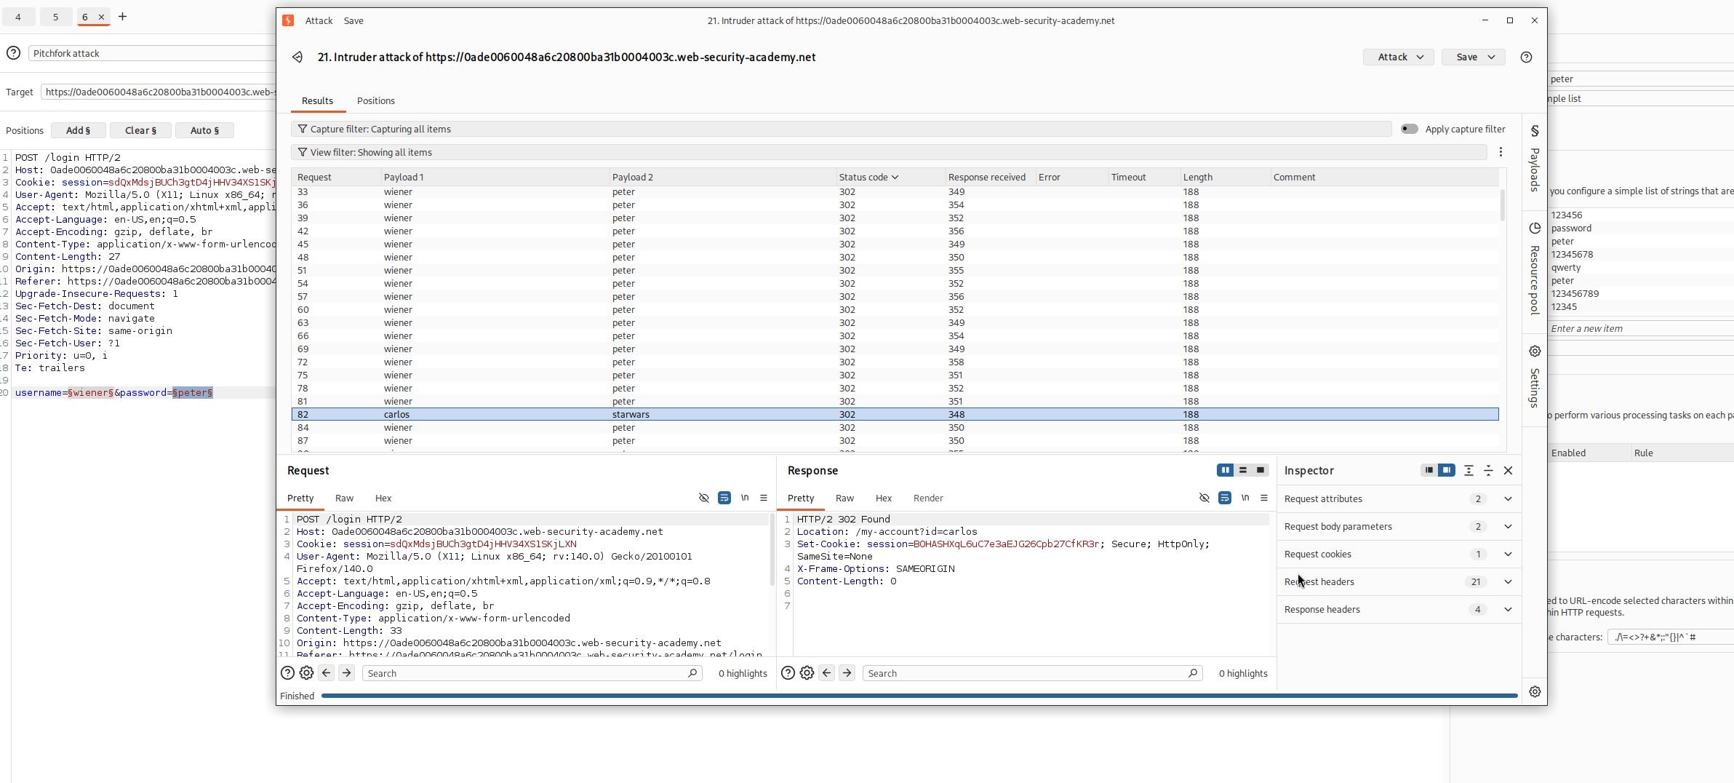This screenshot has height=783, width=1734.
Task: Open the Attack dropdown button
Action: point(1399,57)
